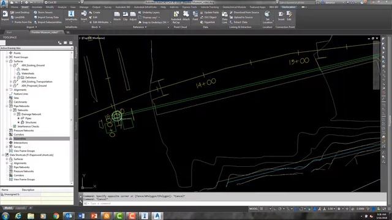392x220 pixels.
Task: Open the AutoCAD application menu logo
Action: (4, 3)
